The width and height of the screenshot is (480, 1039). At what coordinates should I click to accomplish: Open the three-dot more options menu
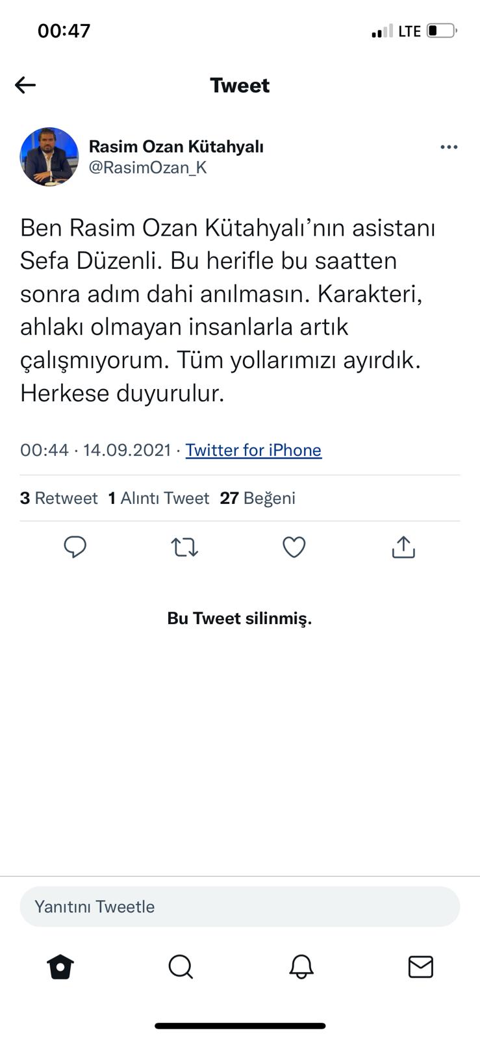(x=449, y=147)
